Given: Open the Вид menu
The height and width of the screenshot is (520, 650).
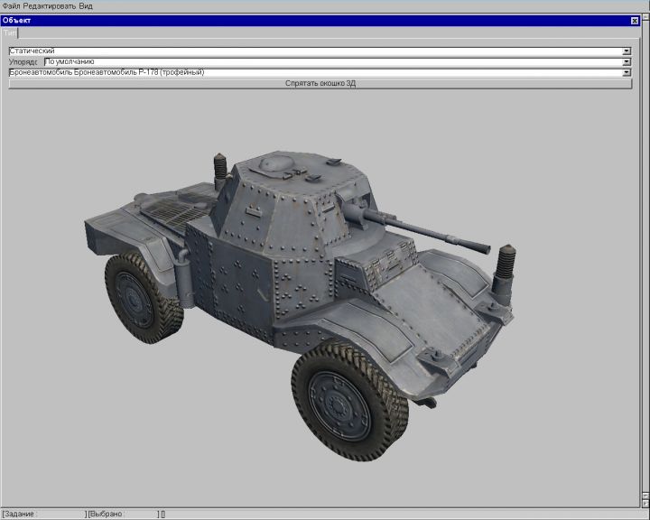Looking at the screenshot, I should 86,5.
